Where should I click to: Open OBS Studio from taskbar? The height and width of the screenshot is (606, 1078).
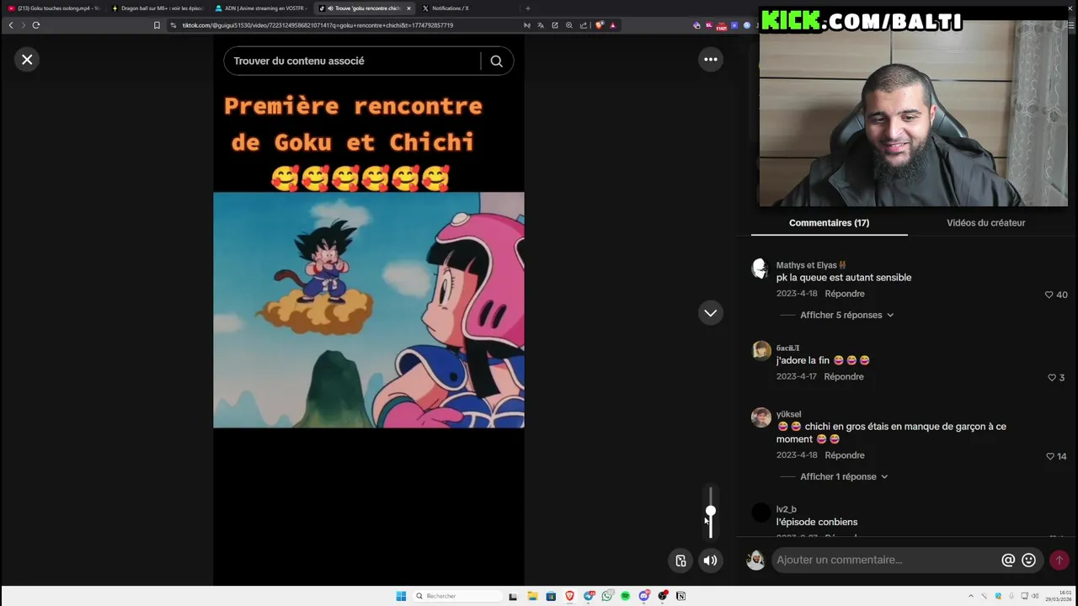663,596
